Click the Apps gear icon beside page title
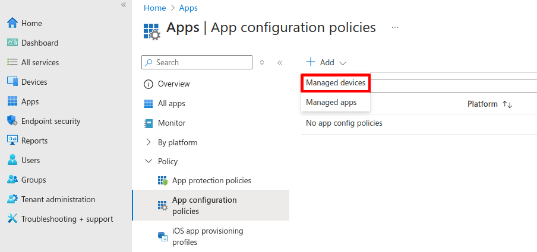The image size is (537, 252). coord(151,31)
